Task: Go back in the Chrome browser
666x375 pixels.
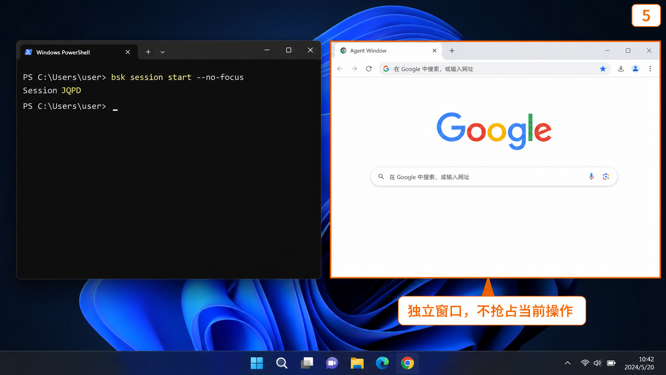Action: [x=340, y=69]
